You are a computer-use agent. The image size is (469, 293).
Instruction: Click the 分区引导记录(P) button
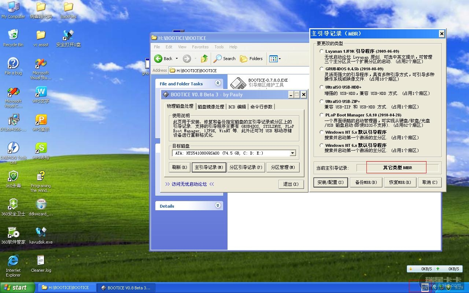tap(246, 167)
